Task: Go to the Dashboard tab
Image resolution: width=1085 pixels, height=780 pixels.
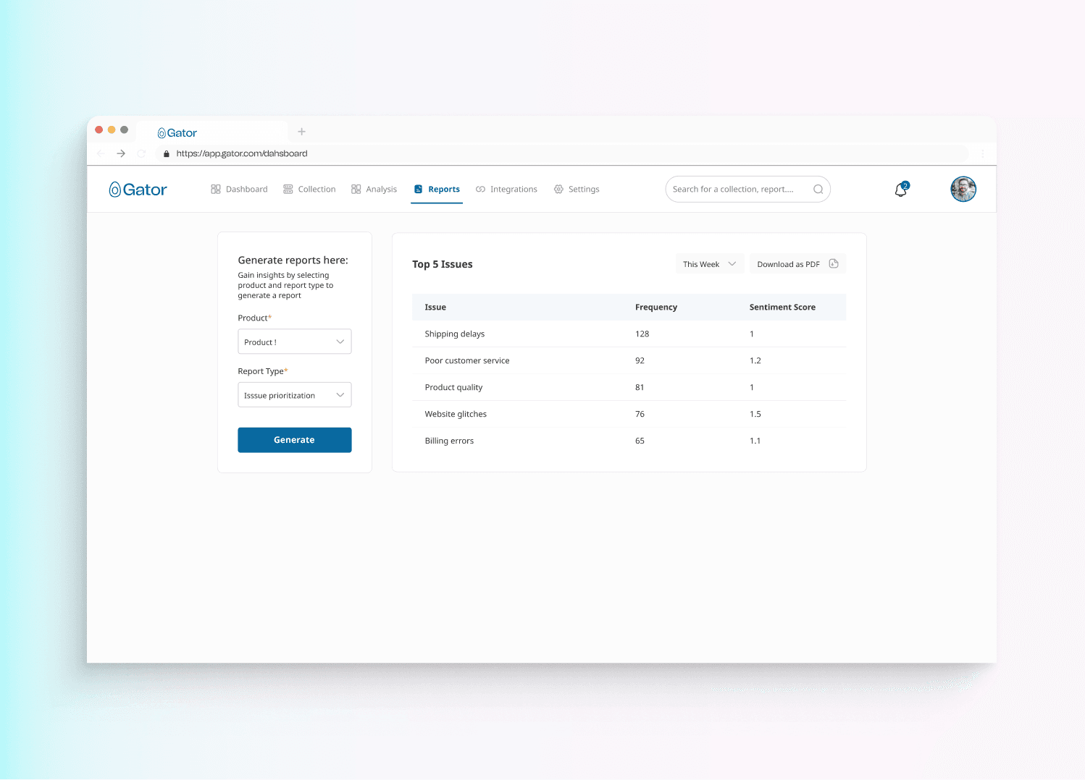Action: coord(239,190)
